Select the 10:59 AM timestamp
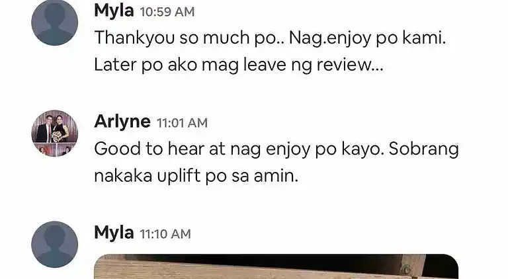Image resolution: width=508 pixels, height=279 pixels. (x=167, y=12)
